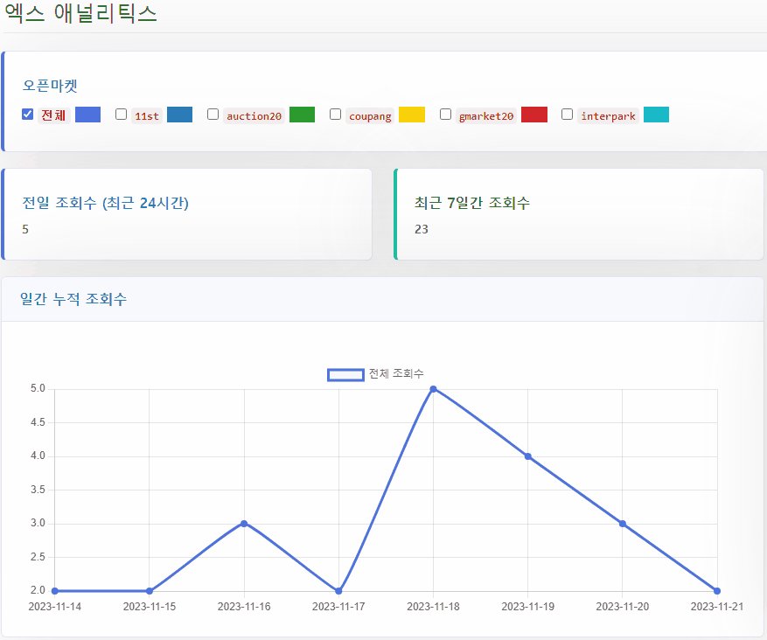Click the 2023-11-19 chart data point
The width and height of the screenshot is (767, 640).
[528, 456]
